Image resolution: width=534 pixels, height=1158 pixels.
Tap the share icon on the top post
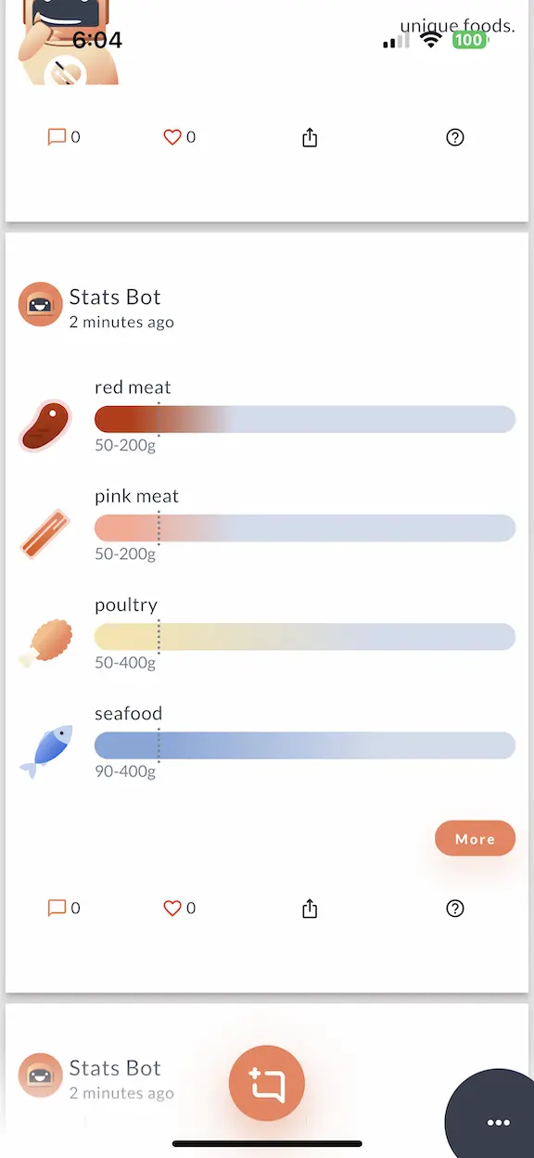310,136
